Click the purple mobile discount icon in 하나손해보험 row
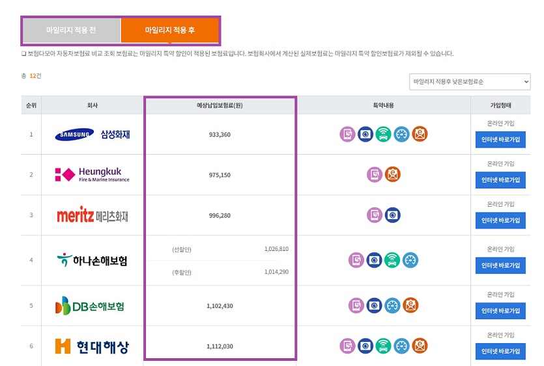Viewport: 544px width, 366px height. (356, 260)
